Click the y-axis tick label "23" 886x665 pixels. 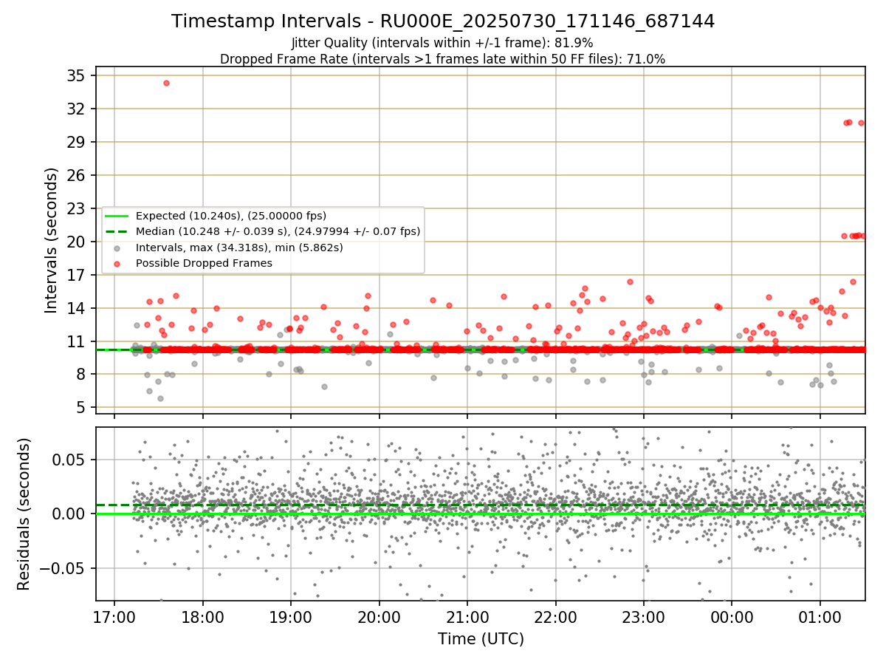click(75, 208)
